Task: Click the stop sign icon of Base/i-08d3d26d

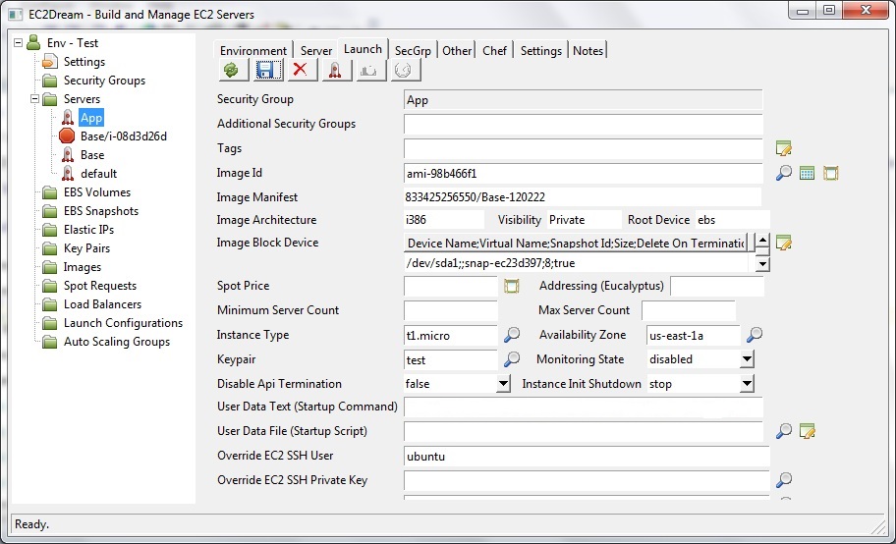Action: tap(68, 136)
